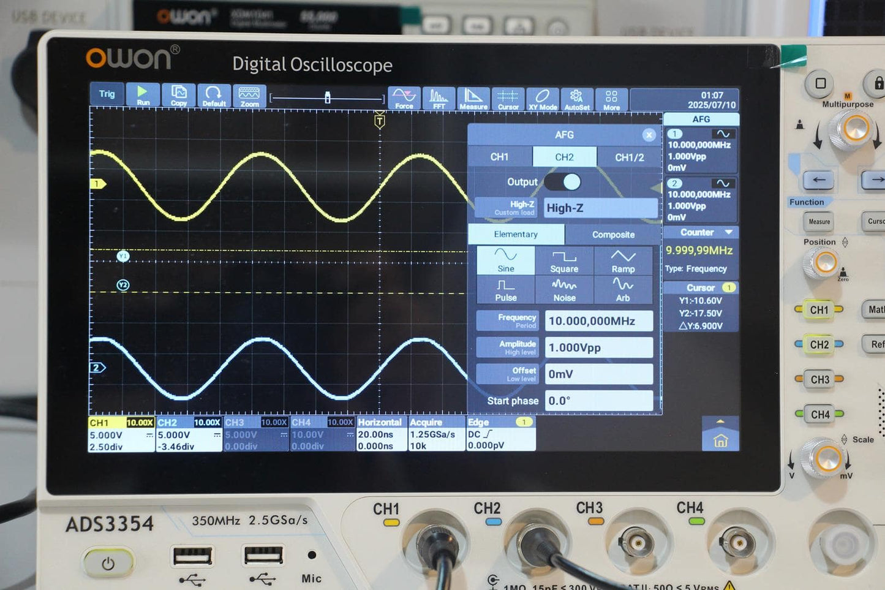Open the FFT analysis tool
885x590 pixels.
coord(439,98)
